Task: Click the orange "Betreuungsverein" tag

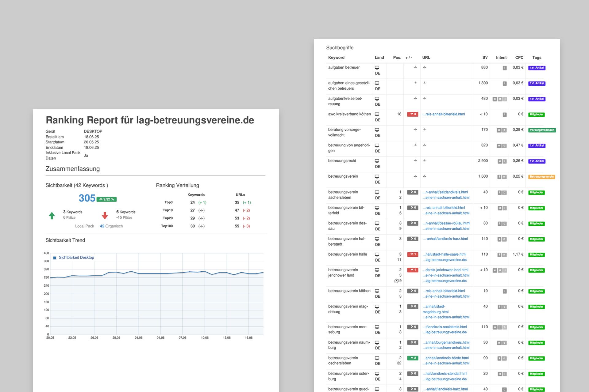Action: [542, 176]
